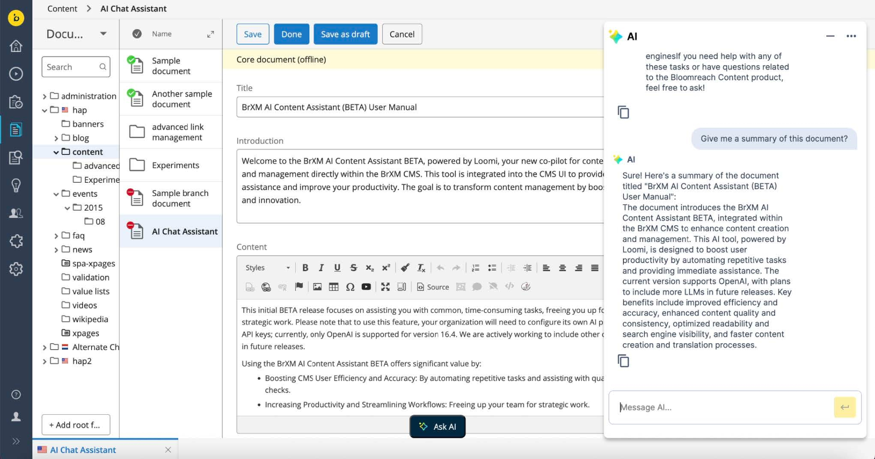875x459 pixels.
Task: Toggle underline formatting
Action: pos(337,268)
